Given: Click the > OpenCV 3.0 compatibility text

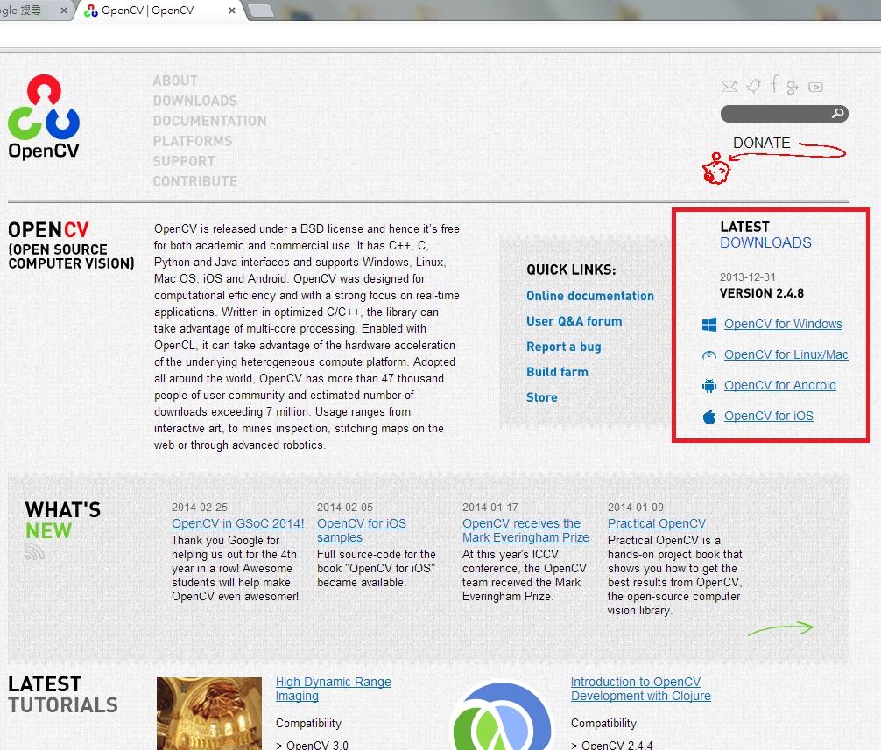Looking at the screenshot, I should click(x=312, y=745).
